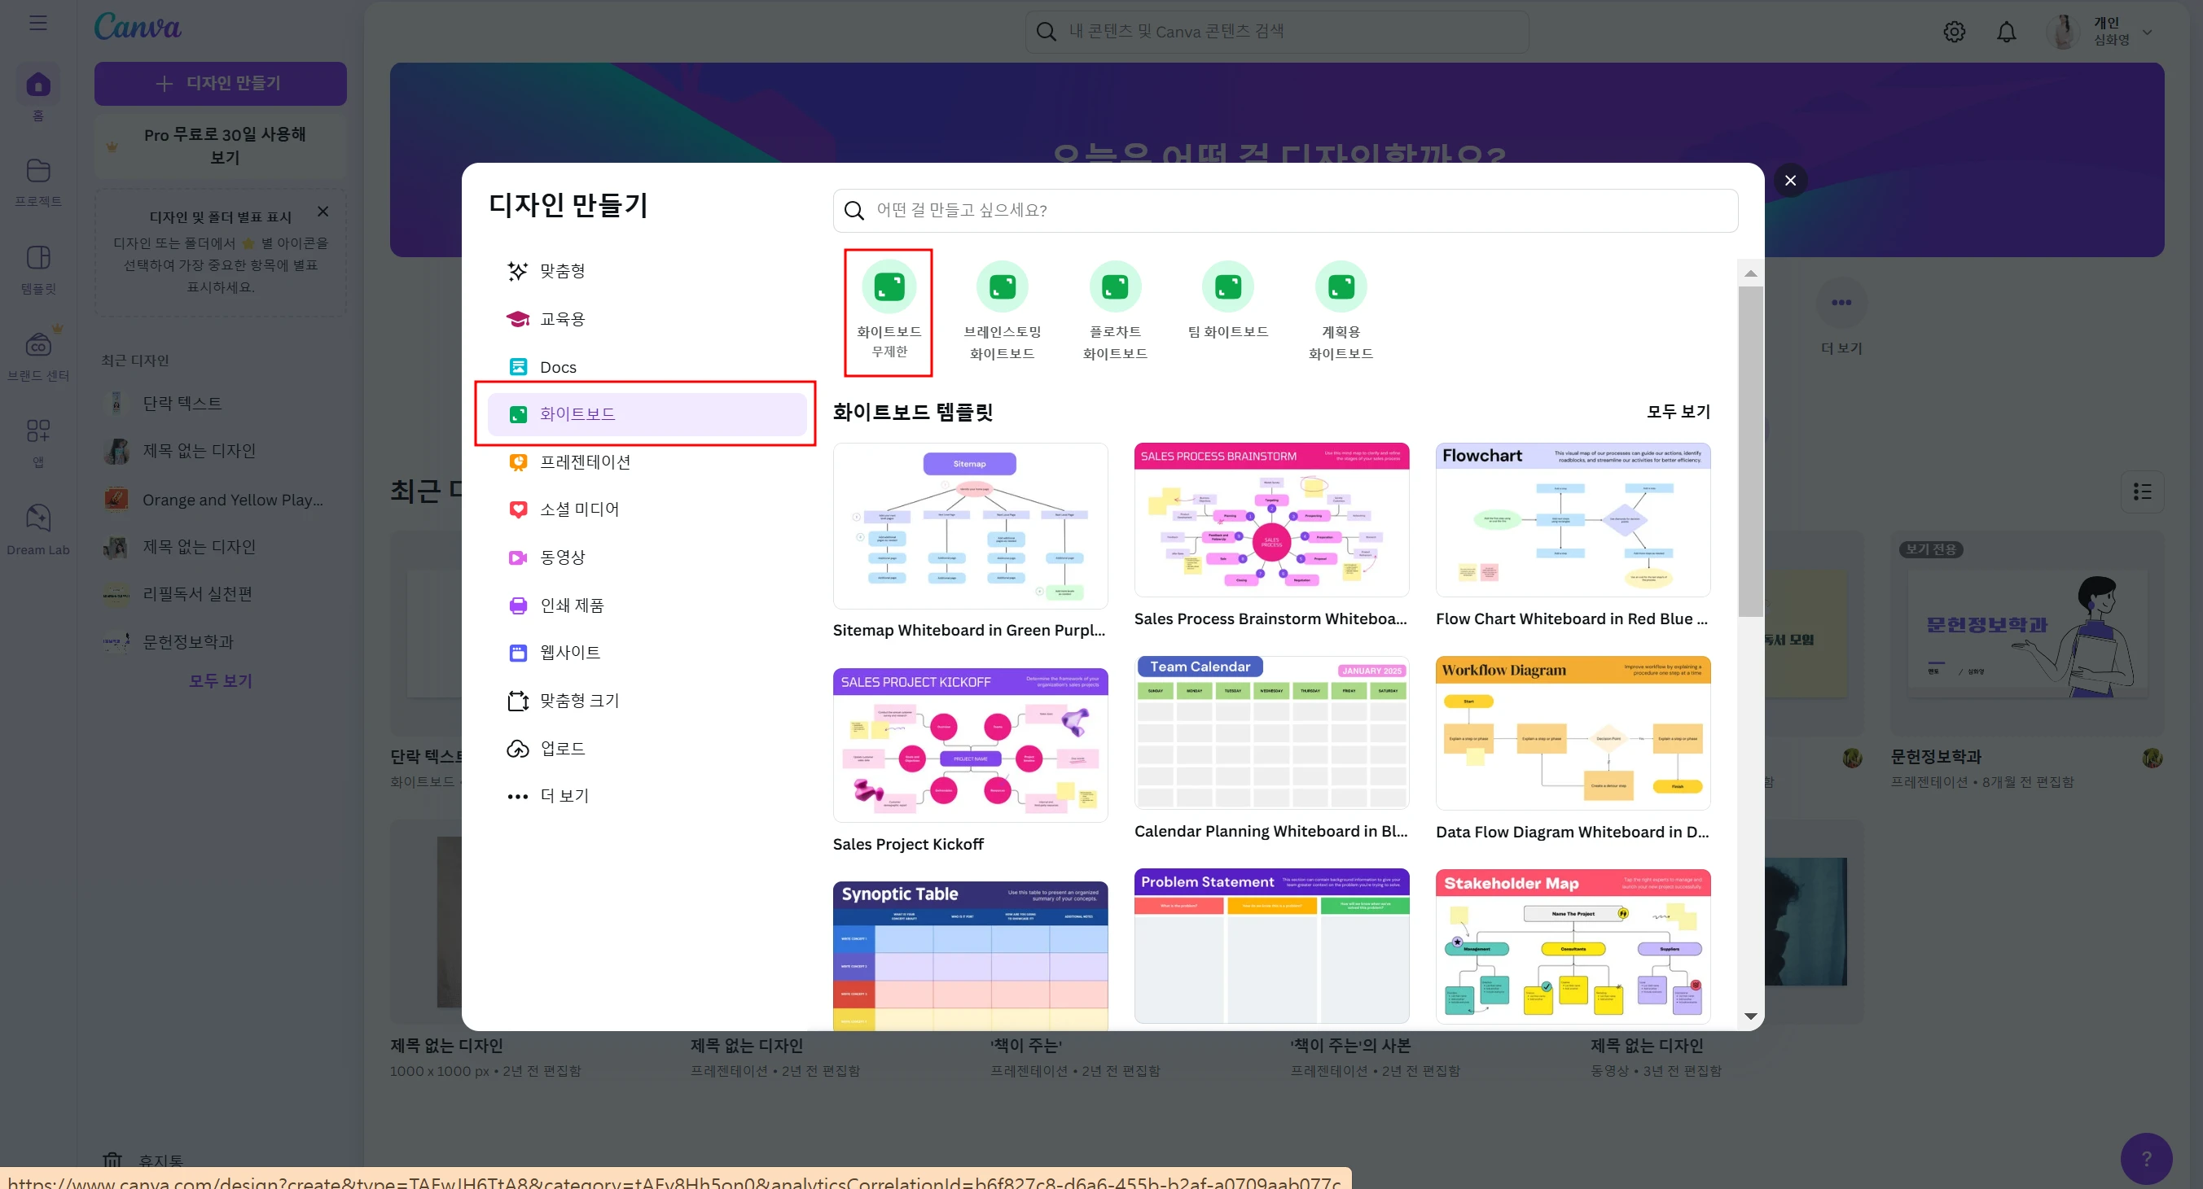The height and width of the screenshot is (1189, 2203).
Task: Click 모두 보기 for whiteboard templates
Action: (1678, 411)
